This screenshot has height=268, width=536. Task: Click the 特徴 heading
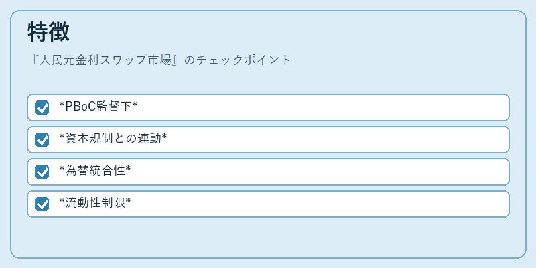click(x=48, y=31)
